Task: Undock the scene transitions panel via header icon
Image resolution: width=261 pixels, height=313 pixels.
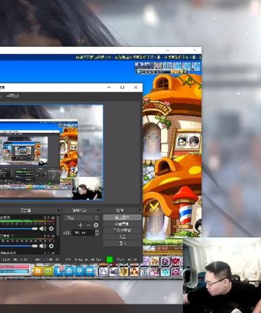Action: coord(98,210)
